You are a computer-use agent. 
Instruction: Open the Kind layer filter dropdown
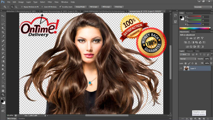point(185,54)
